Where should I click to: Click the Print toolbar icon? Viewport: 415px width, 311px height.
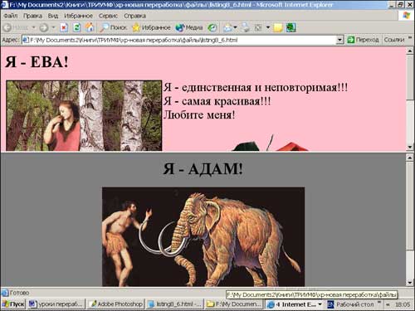tap(245, 27)
